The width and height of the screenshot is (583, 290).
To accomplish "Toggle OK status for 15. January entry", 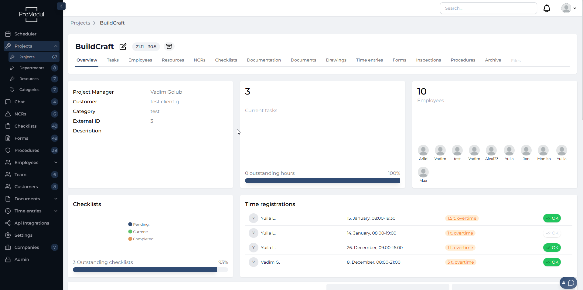I will 552,218.
